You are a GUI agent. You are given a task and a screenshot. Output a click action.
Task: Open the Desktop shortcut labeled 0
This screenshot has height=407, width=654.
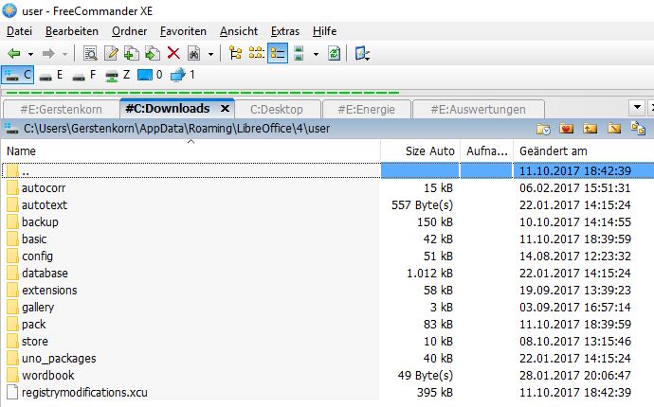pyautogui.click(x=150, y=76)
